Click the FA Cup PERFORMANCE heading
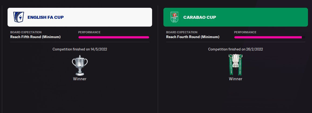 coord(89,32)
